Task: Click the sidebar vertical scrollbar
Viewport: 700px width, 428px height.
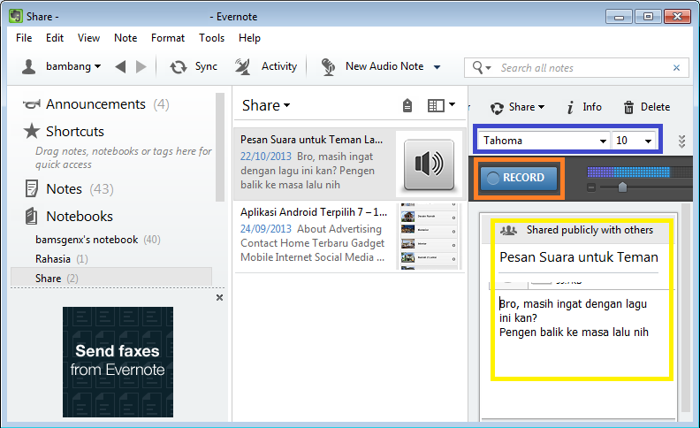Action: pos(220,148)
